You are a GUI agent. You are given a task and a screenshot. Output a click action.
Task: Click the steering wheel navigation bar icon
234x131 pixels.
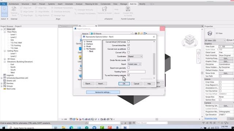(199, 53)
